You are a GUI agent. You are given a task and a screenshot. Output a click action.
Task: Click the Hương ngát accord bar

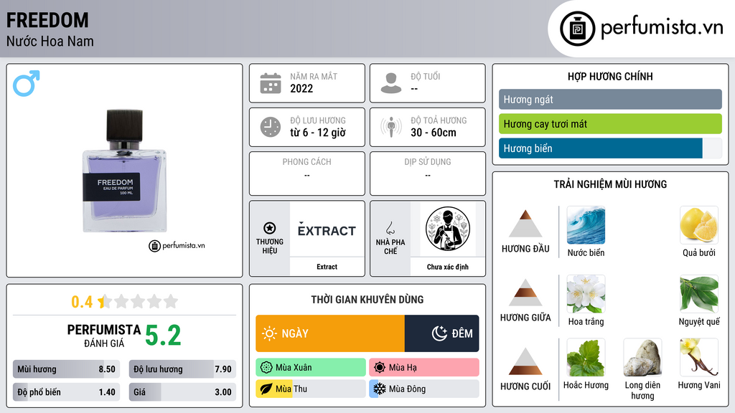pos(610,99)
